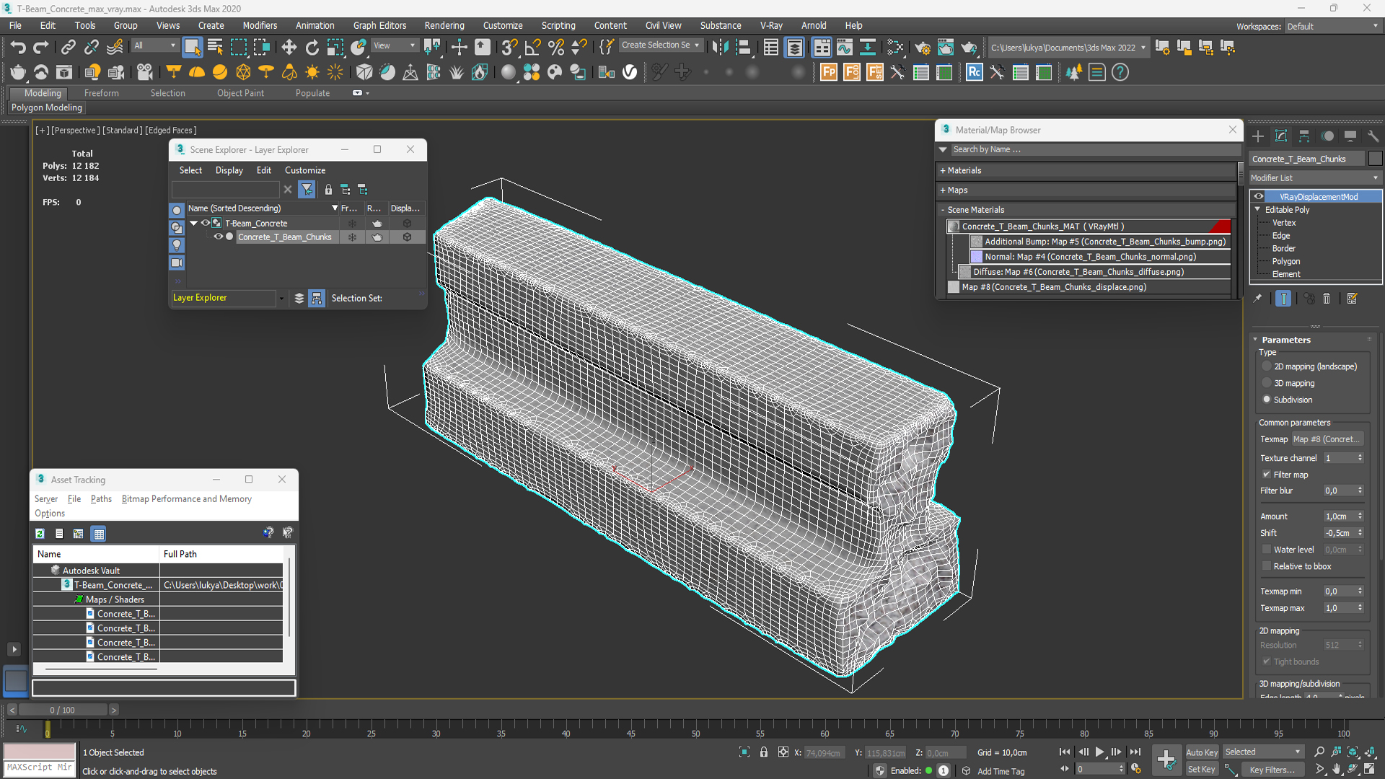Select the Move transform tool
This screenshot has width=1385, height=779.
pos(289,48)
